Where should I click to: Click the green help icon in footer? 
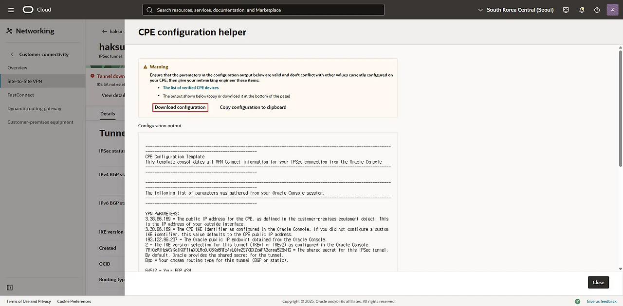577,301
